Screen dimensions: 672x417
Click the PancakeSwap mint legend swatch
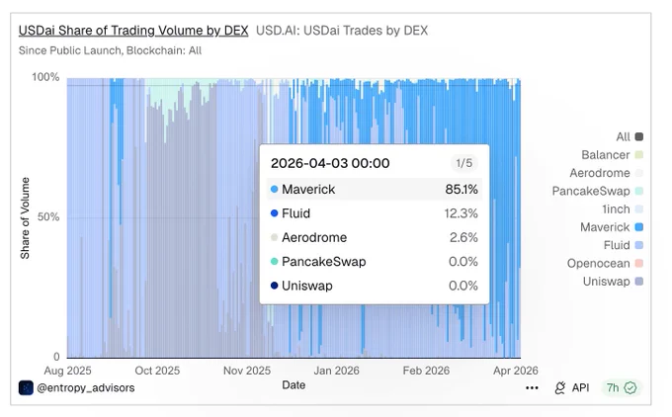[x=639, y=191]
